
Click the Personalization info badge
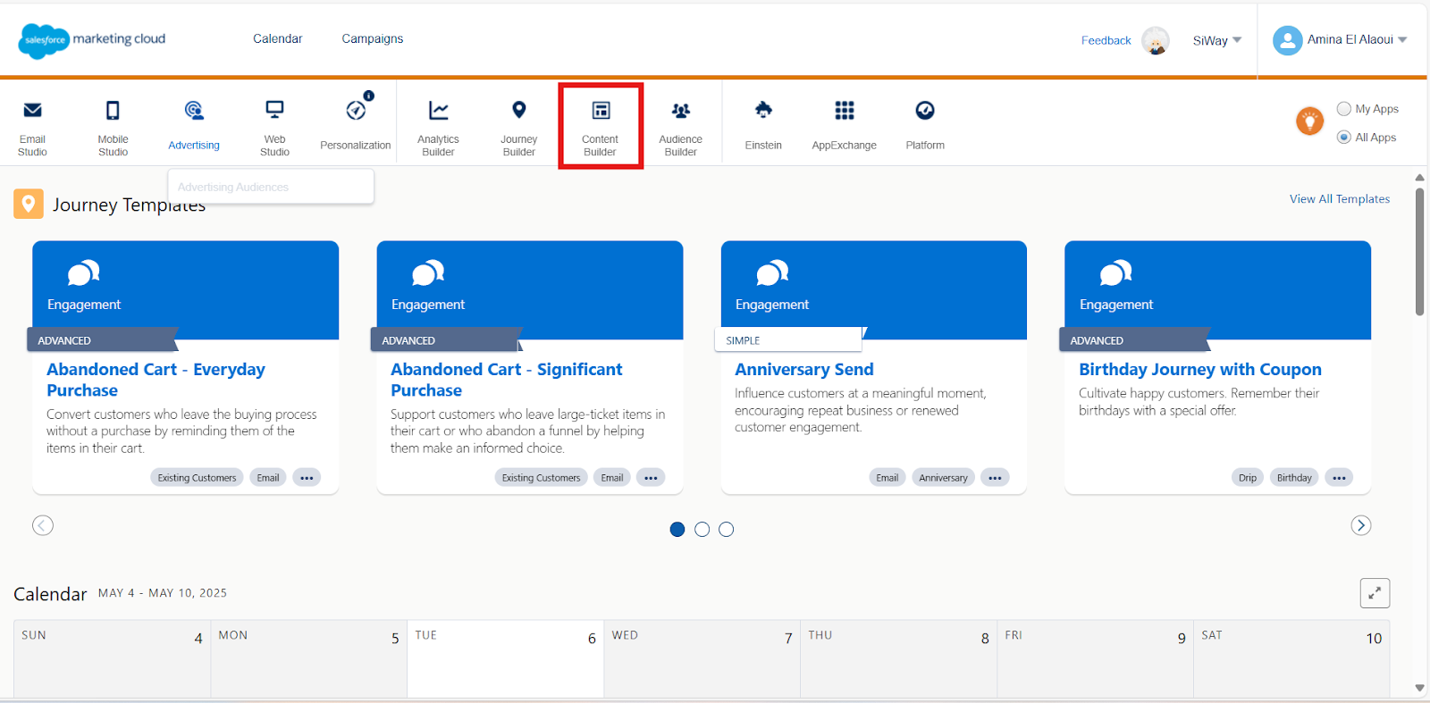point(369,96)
